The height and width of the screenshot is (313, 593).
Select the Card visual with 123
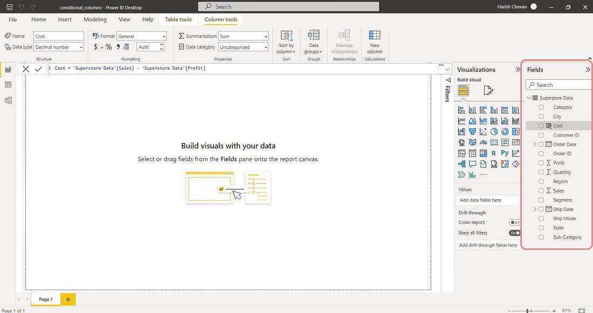(494, 142)
